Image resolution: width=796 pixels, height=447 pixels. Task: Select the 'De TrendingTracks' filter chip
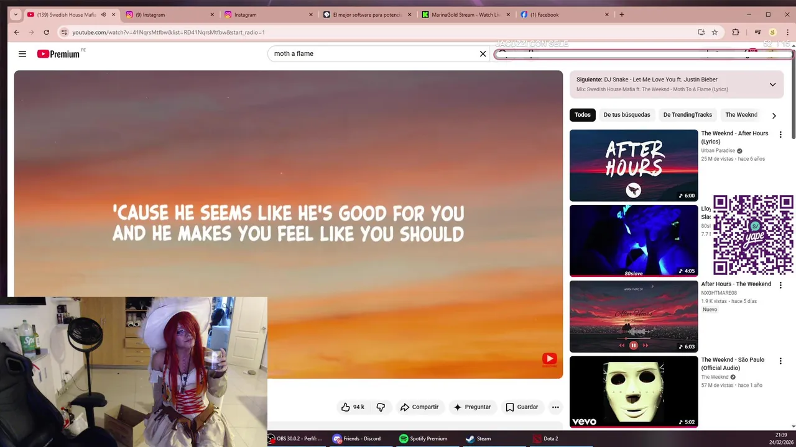(687, 115)
